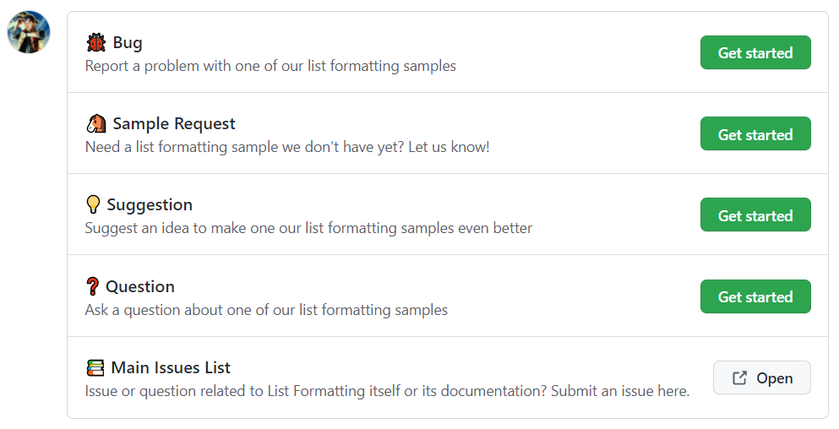The width and height of the screenshot is (839, 429).
Task: Click the external link icon in Open button
Action: pyautogui.click(x=739, y=378)
